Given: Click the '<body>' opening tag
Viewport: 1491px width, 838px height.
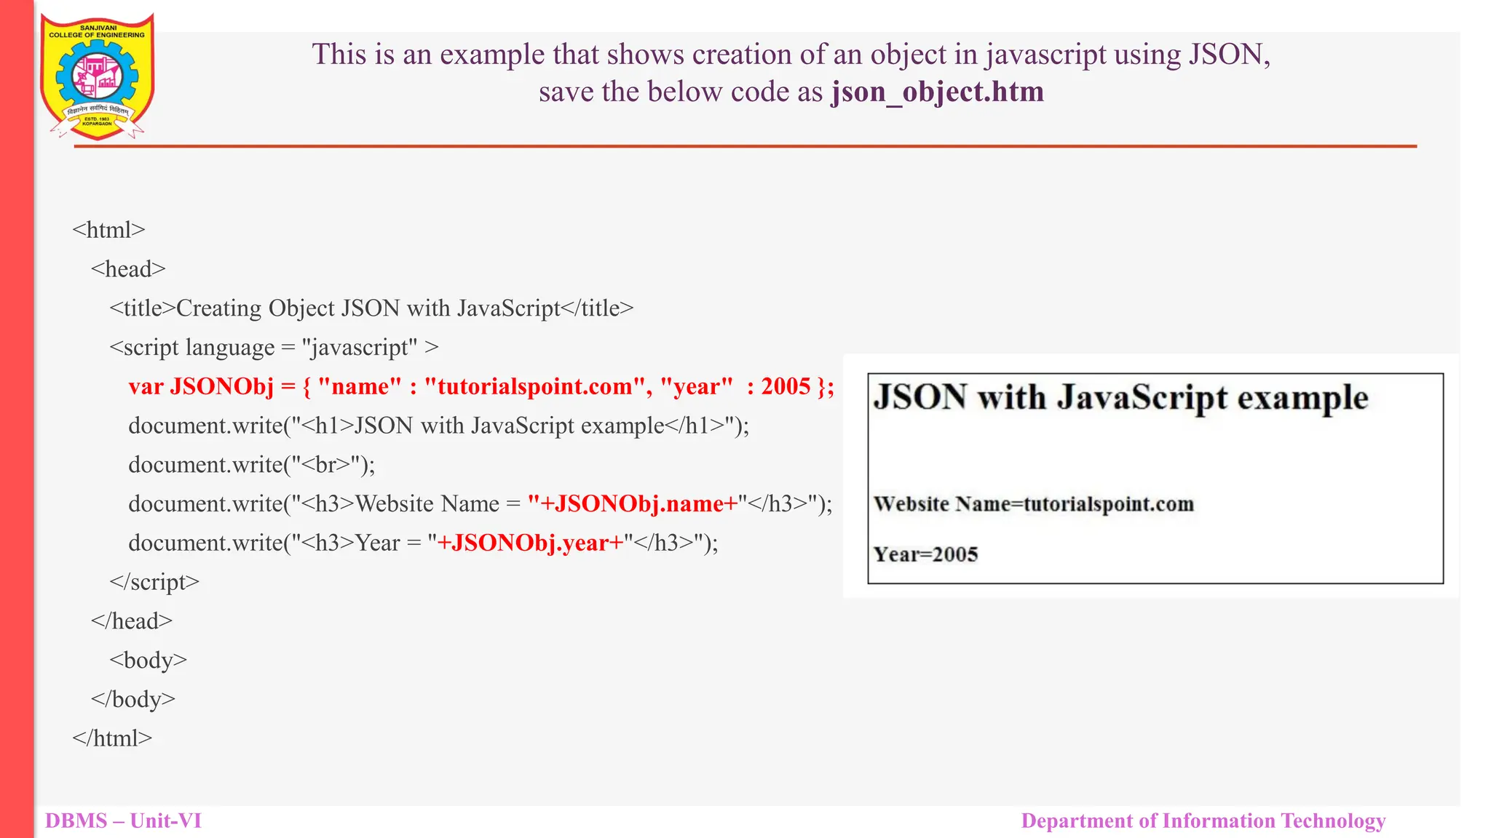Looking at the screenshot, I should (149, 661).
